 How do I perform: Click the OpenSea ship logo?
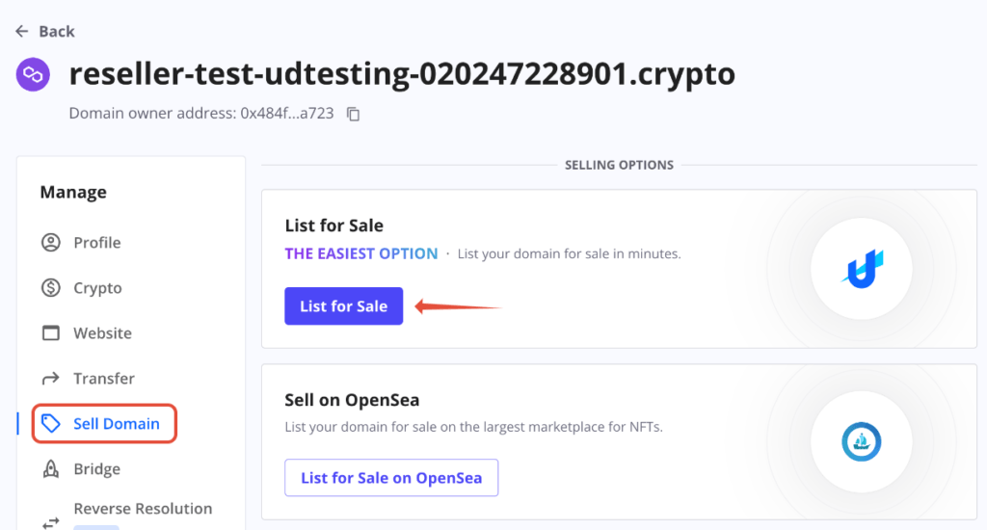(862, 442)
